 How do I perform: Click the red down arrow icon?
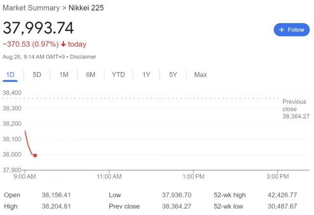click(64, 44)
